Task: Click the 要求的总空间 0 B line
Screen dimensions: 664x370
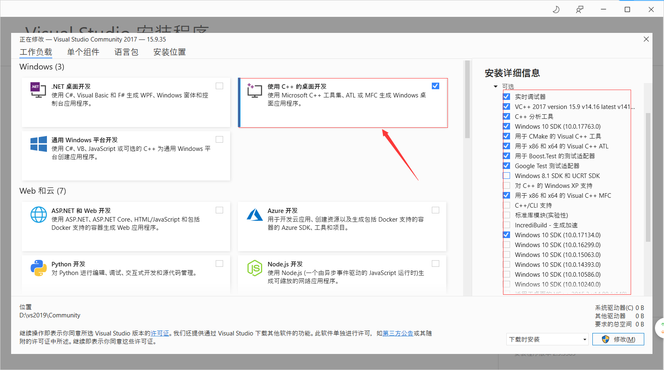Action: pos(619,324)
